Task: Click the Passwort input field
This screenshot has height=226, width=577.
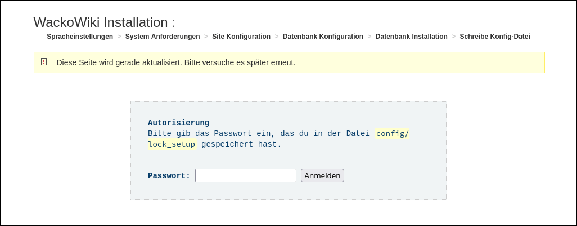Action: [245, 175]
